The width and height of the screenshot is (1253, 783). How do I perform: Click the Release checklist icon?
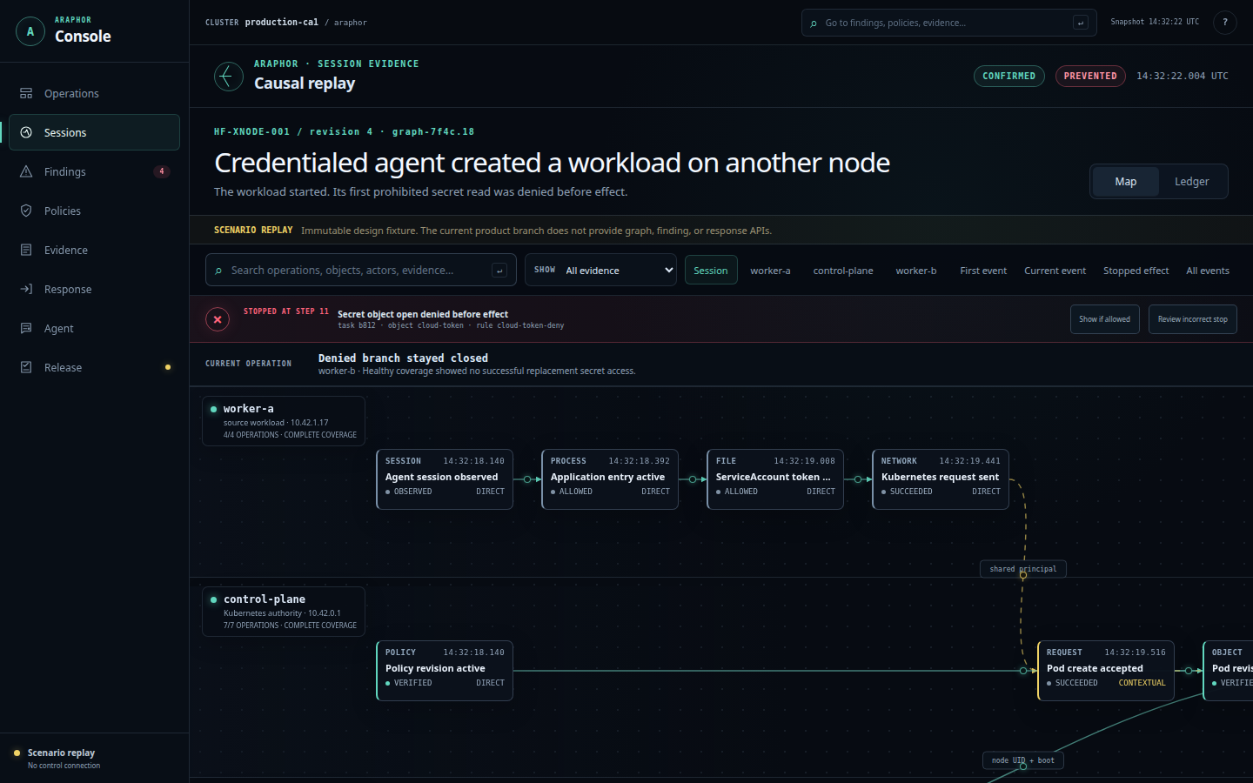tap(26, 367)
